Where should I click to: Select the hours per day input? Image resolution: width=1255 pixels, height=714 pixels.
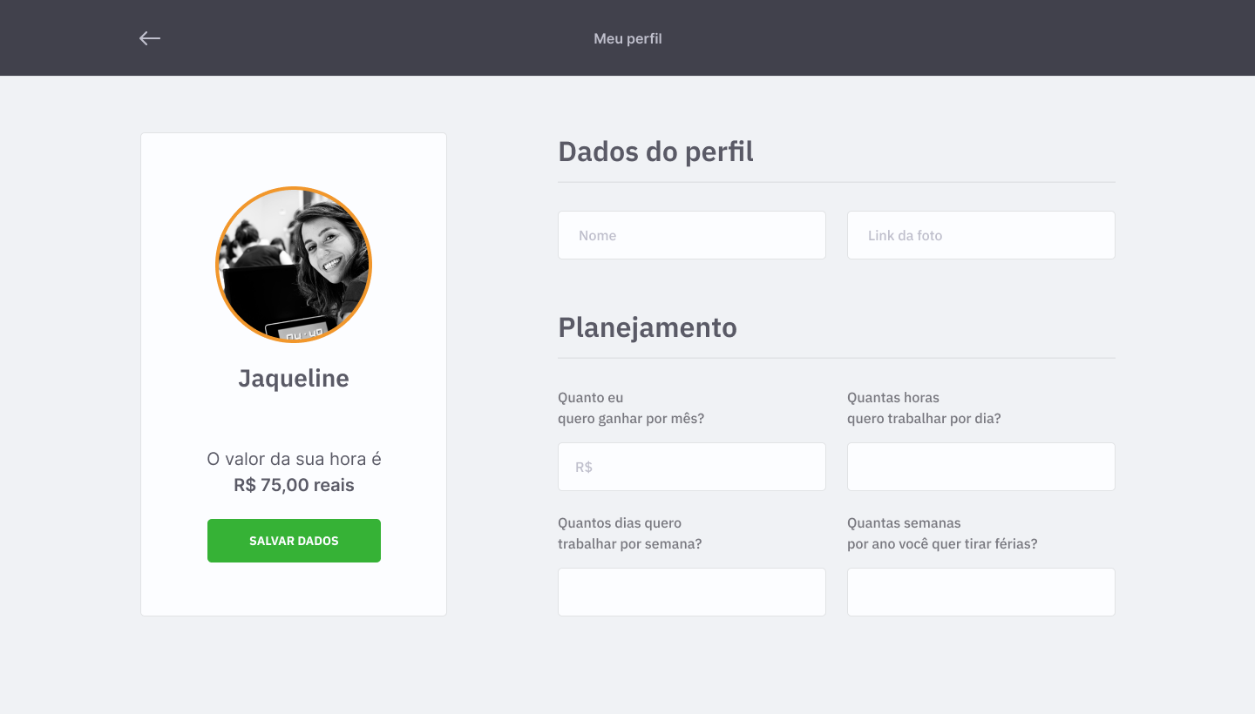981,467
